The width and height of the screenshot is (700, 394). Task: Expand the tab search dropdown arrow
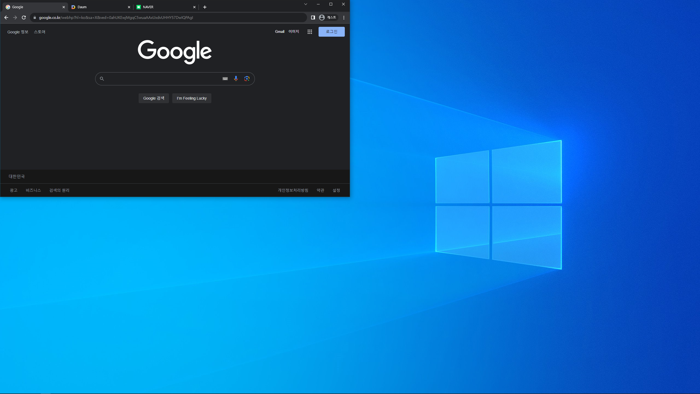point(306,4)
